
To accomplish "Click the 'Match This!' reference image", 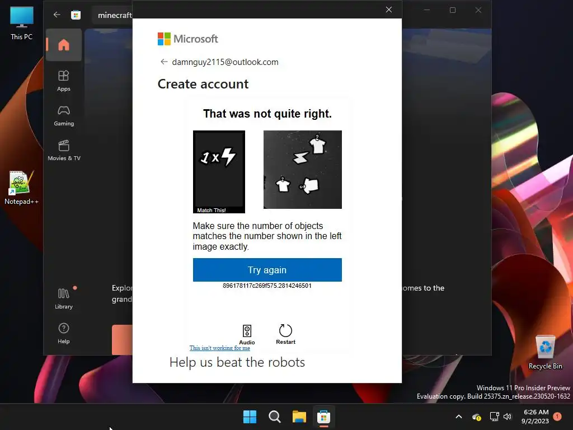I will (219, 172).
